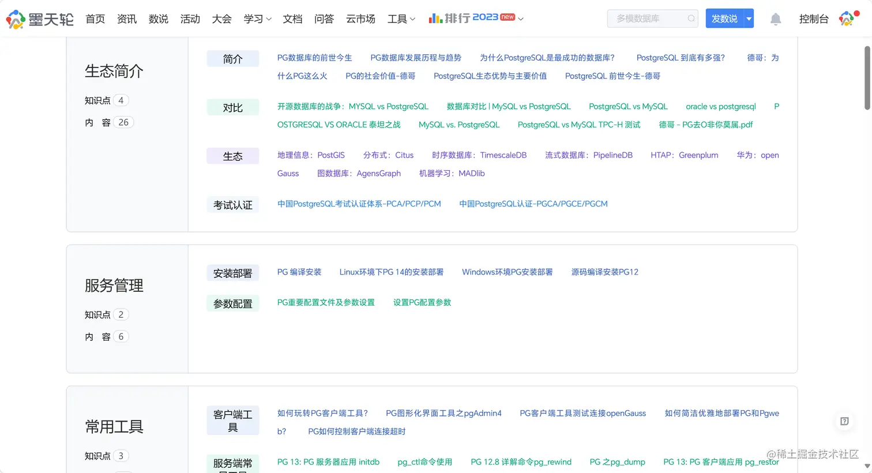
Task: Click the search magnifier icon
Action: [x=691, y=18]
